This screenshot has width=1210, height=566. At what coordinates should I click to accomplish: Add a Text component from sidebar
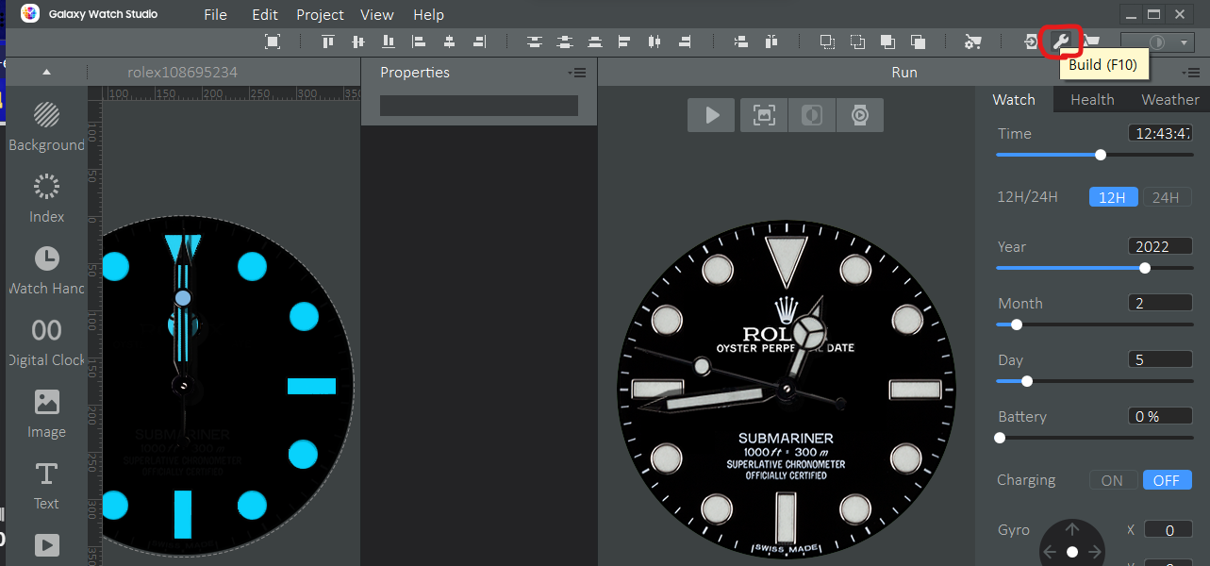46,485
